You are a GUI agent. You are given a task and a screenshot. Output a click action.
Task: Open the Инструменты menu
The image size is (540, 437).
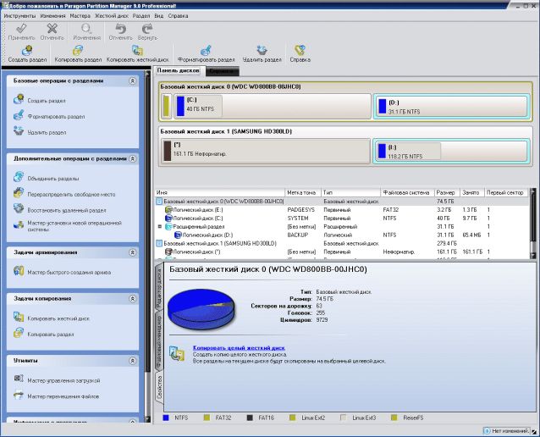pos(19,16)
